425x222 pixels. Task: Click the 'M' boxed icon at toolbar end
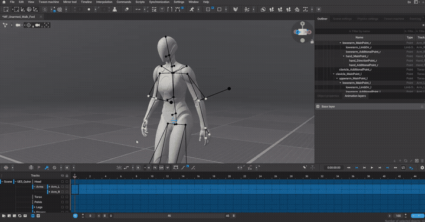(319, 9)
